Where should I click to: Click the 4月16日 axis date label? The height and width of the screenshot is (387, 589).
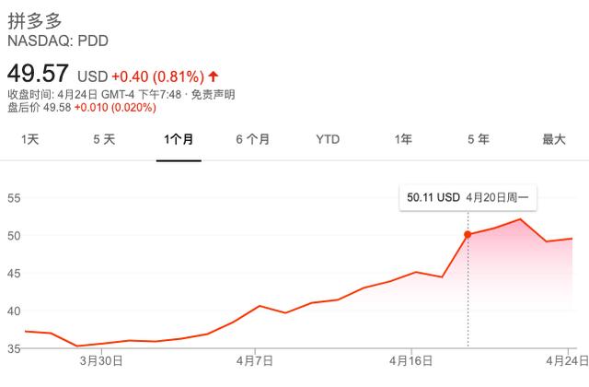point(411,361)
